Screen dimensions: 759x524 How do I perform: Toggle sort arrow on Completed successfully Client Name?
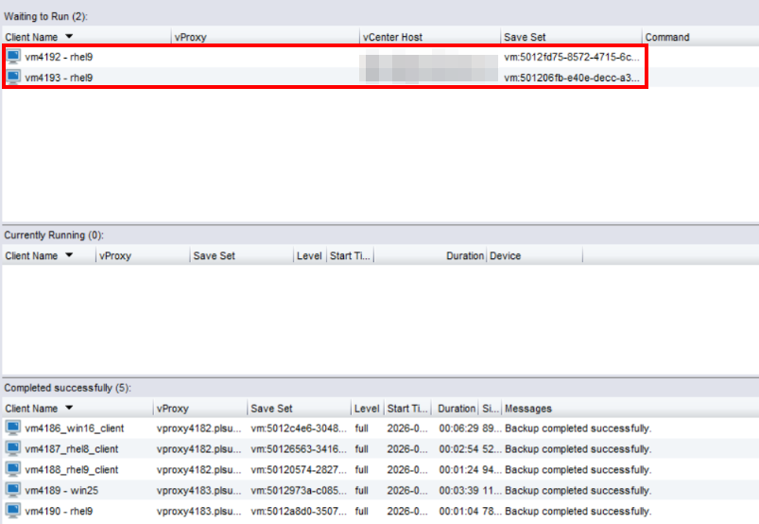pos(69,408)
